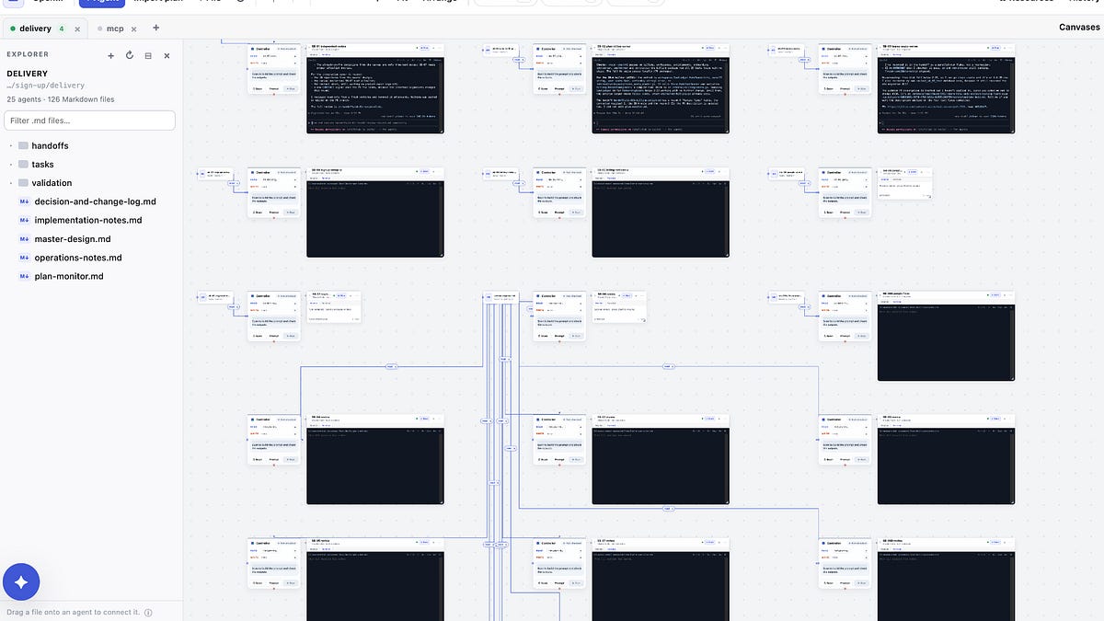Close the delivery tab
This screenshot has width=1104, height=621.
tap(77, 29)
